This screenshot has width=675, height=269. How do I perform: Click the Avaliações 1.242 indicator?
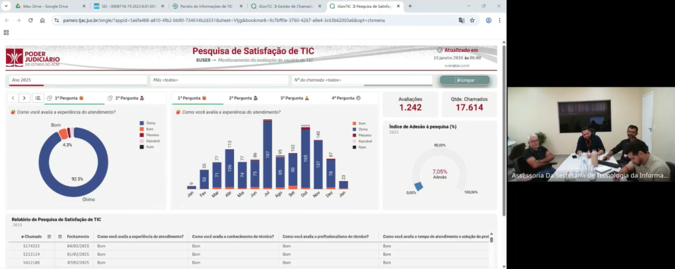[x=410, y=104]
